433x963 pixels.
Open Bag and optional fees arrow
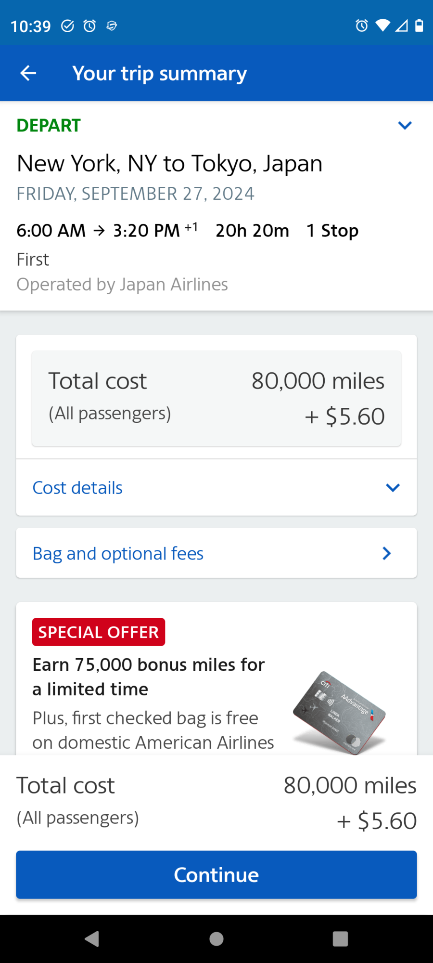coord(386,553)
